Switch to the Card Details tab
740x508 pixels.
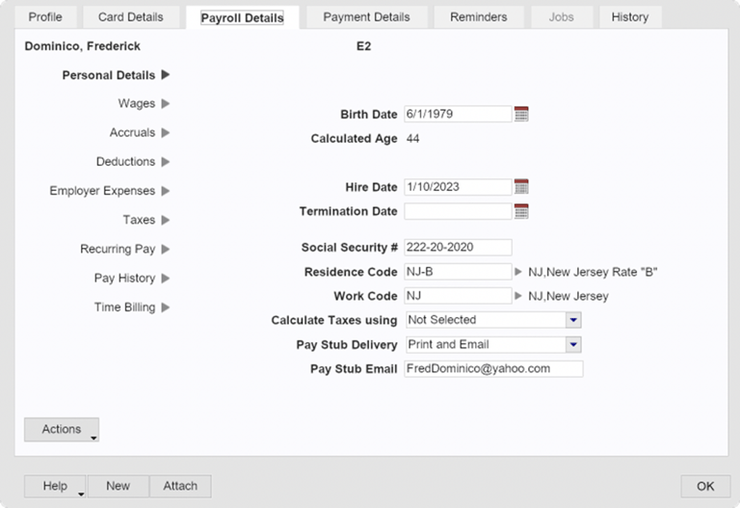pos(131,16)
